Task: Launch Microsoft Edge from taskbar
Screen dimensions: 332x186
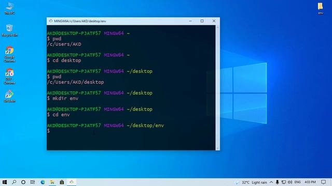Action: [x=43, y=182]
